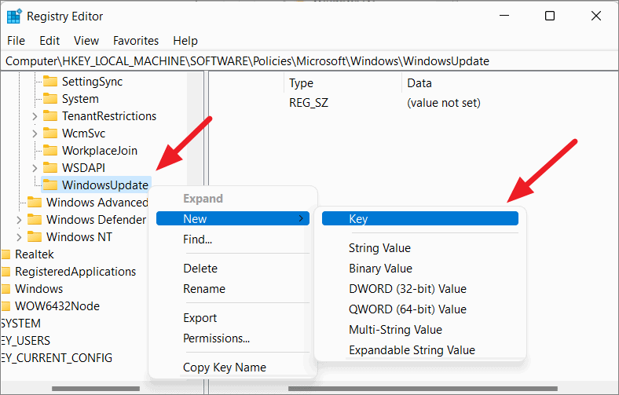Open the New submenu arrow

301,218
